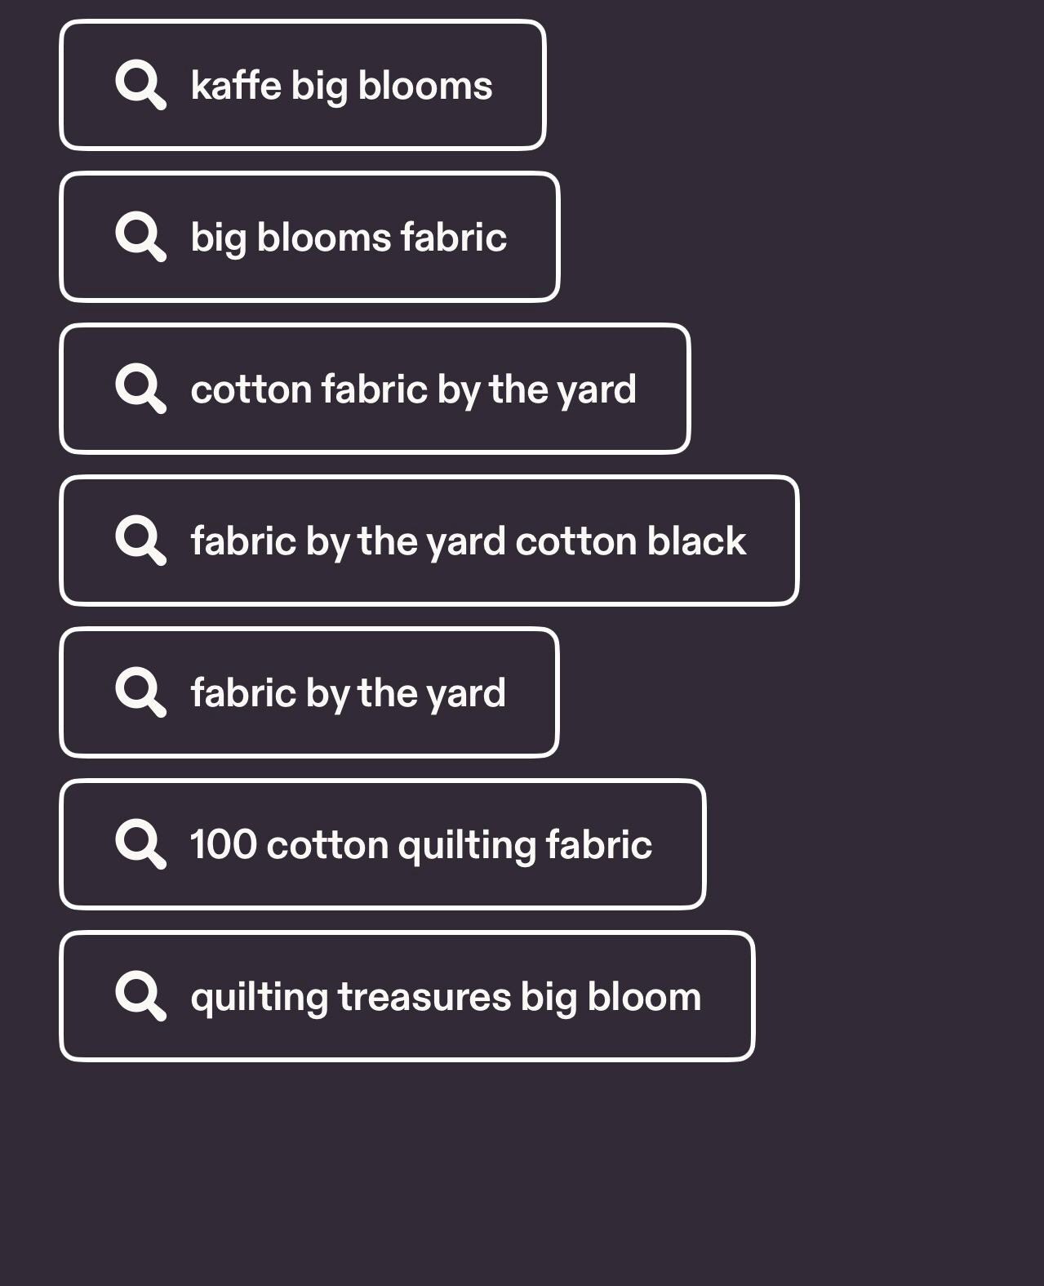Tap magnifier icon for cotton fabric by the yard
Viewport: 1044px width, 1286px height.
(140, 388)
